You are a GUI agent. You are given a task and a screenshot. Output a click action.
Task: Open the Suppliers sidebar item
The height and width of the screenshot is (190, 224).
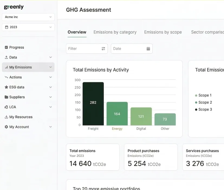tap(28, 97)
